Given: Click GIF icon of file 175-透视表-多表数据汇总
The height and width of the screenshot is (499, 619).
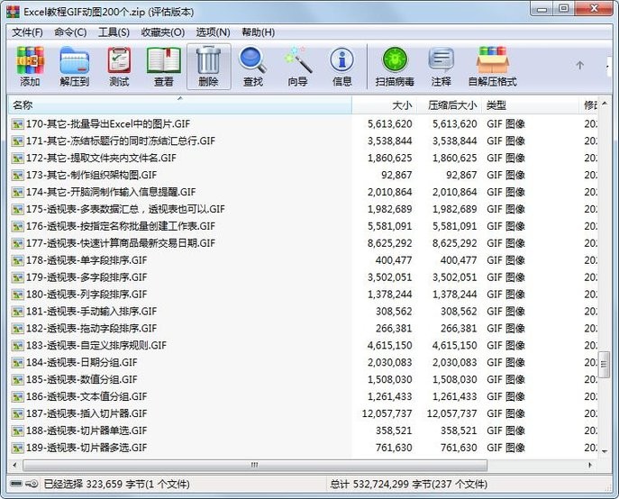Looking at the screenshot, I should (x=17, y=210).
